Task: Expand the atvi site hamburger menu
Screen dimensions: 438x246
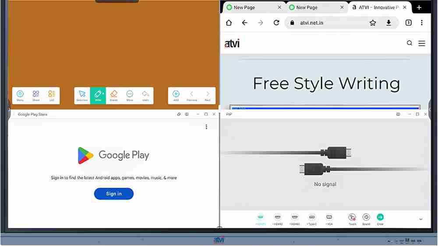Action: click(x=422, y=43)
